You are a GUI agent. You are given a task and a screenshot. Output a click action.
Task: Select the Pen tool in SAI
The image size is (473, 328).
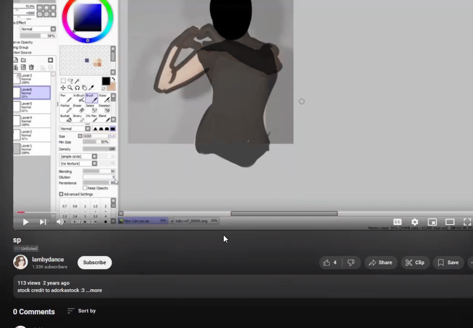66,98
